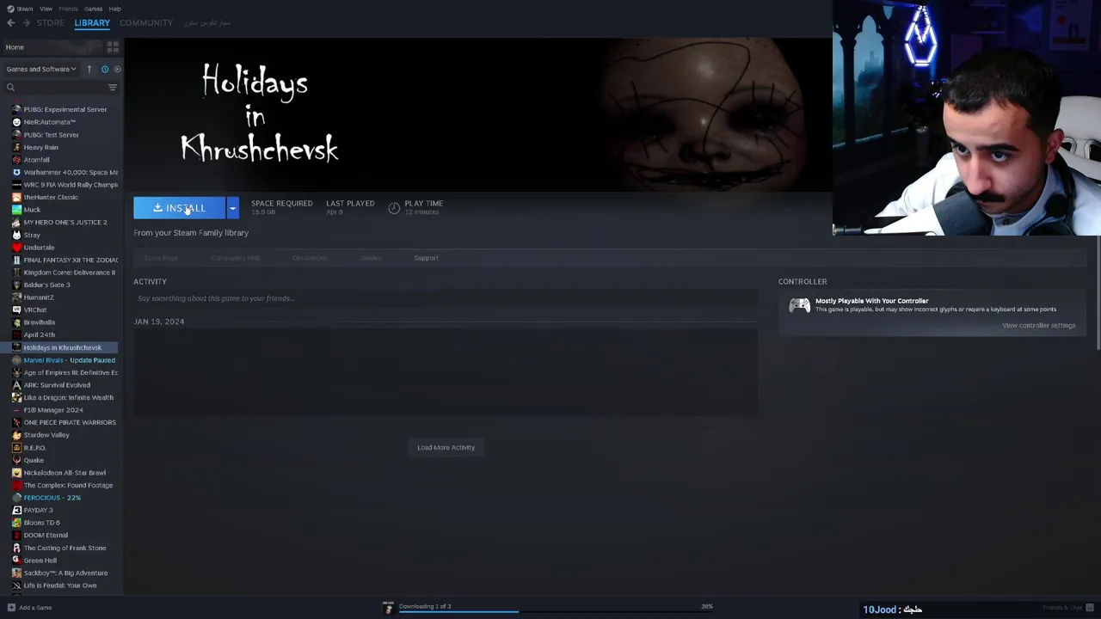Click the download progress bar
The image size is (1101, 619).
[x=556, y=612]
